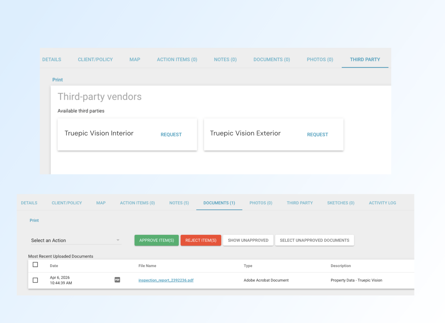Click the red Reject Item(s) button
This screenshot has height=323, width=445.
(x=201, y=240)
